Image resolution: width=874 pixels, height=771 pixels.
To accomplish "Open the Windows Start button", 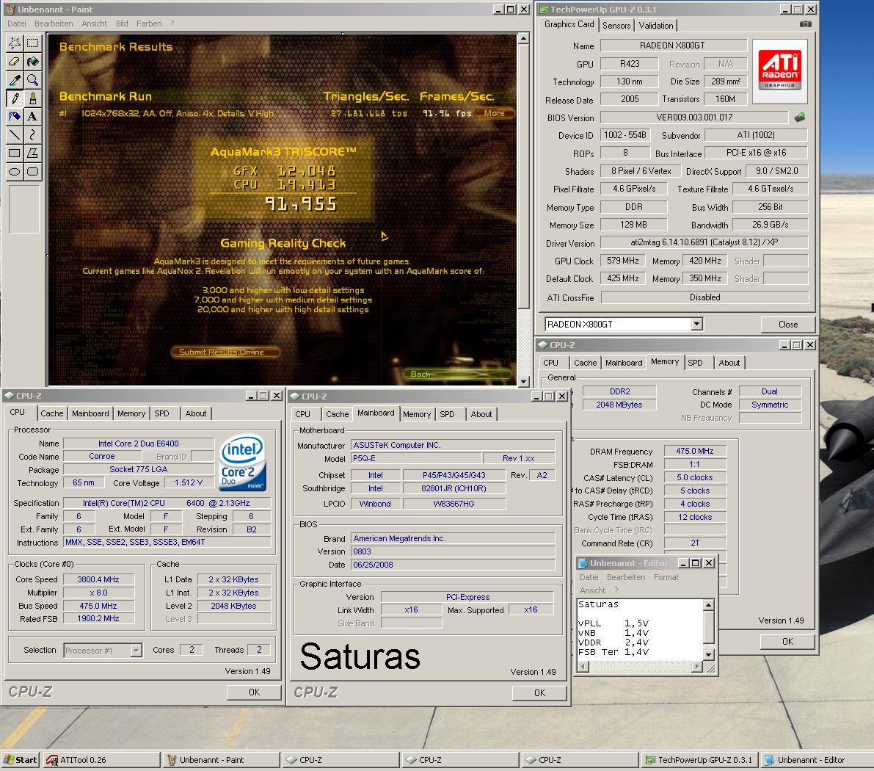I will coord(21,760).
